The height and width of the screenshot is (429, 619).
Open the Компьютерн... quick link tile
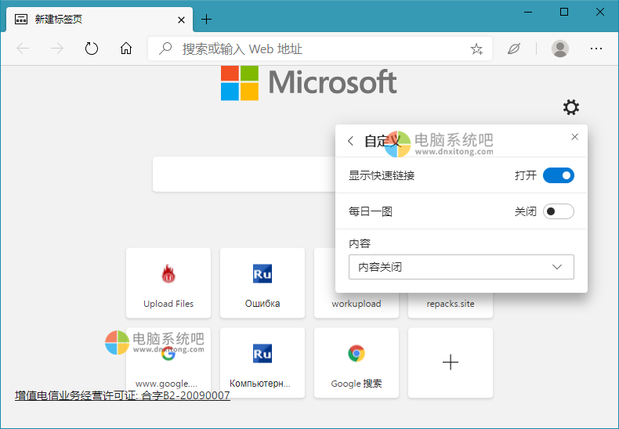click(262, 362)
